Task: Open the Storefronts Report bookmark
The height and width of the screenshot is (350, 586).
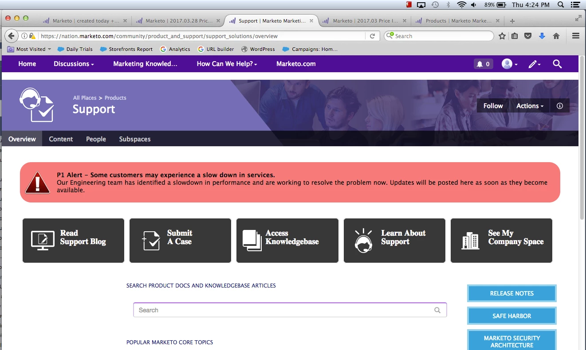Action: (126, 49)
